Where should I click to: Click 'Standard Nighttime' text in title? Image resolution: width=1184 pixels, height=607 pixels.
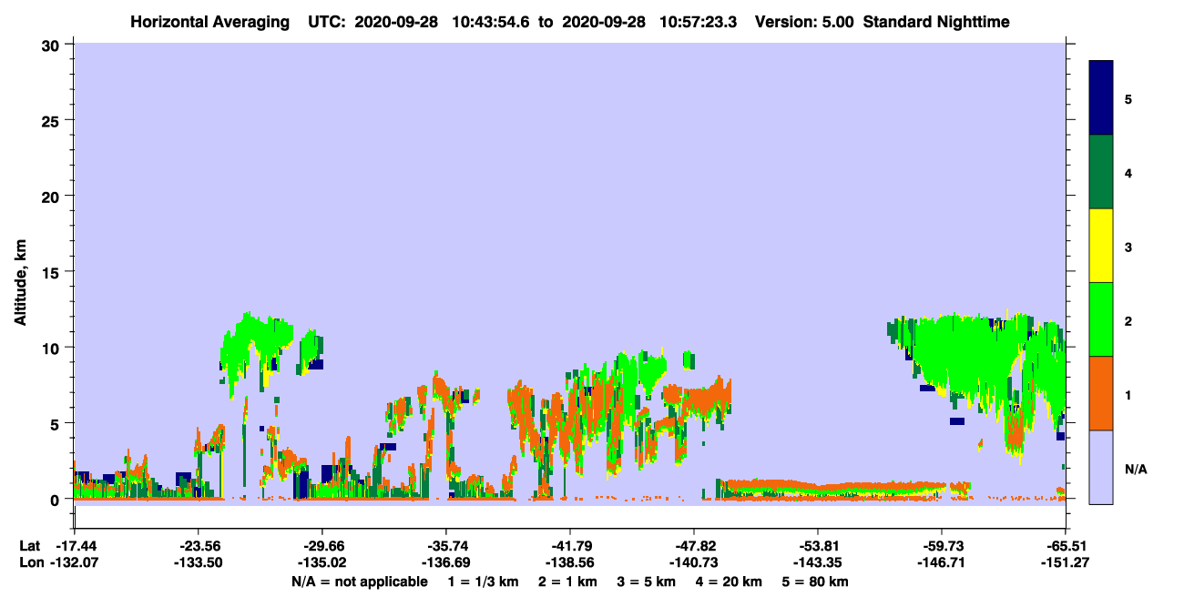[935, 22]
